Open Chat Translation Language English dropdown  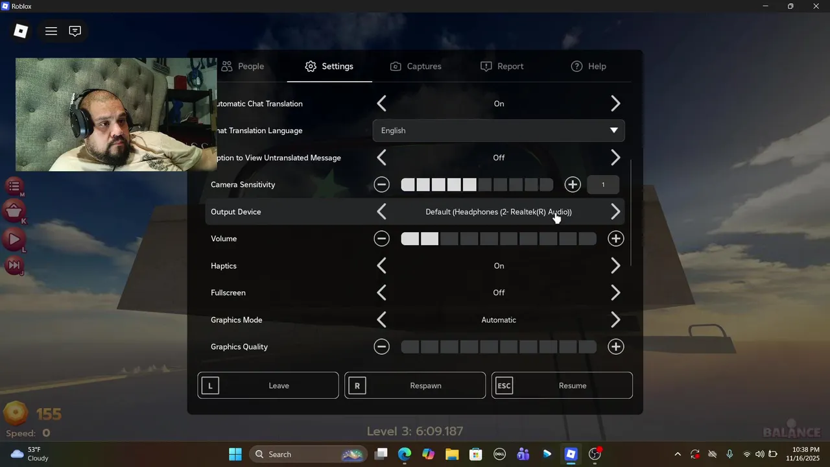coord(499,130)
